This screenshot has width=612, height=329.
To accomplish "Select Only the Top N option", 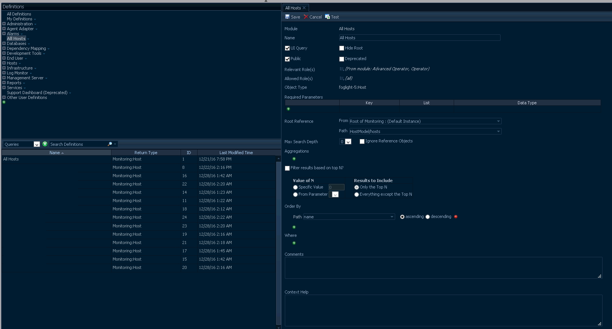I will point(357,187).
